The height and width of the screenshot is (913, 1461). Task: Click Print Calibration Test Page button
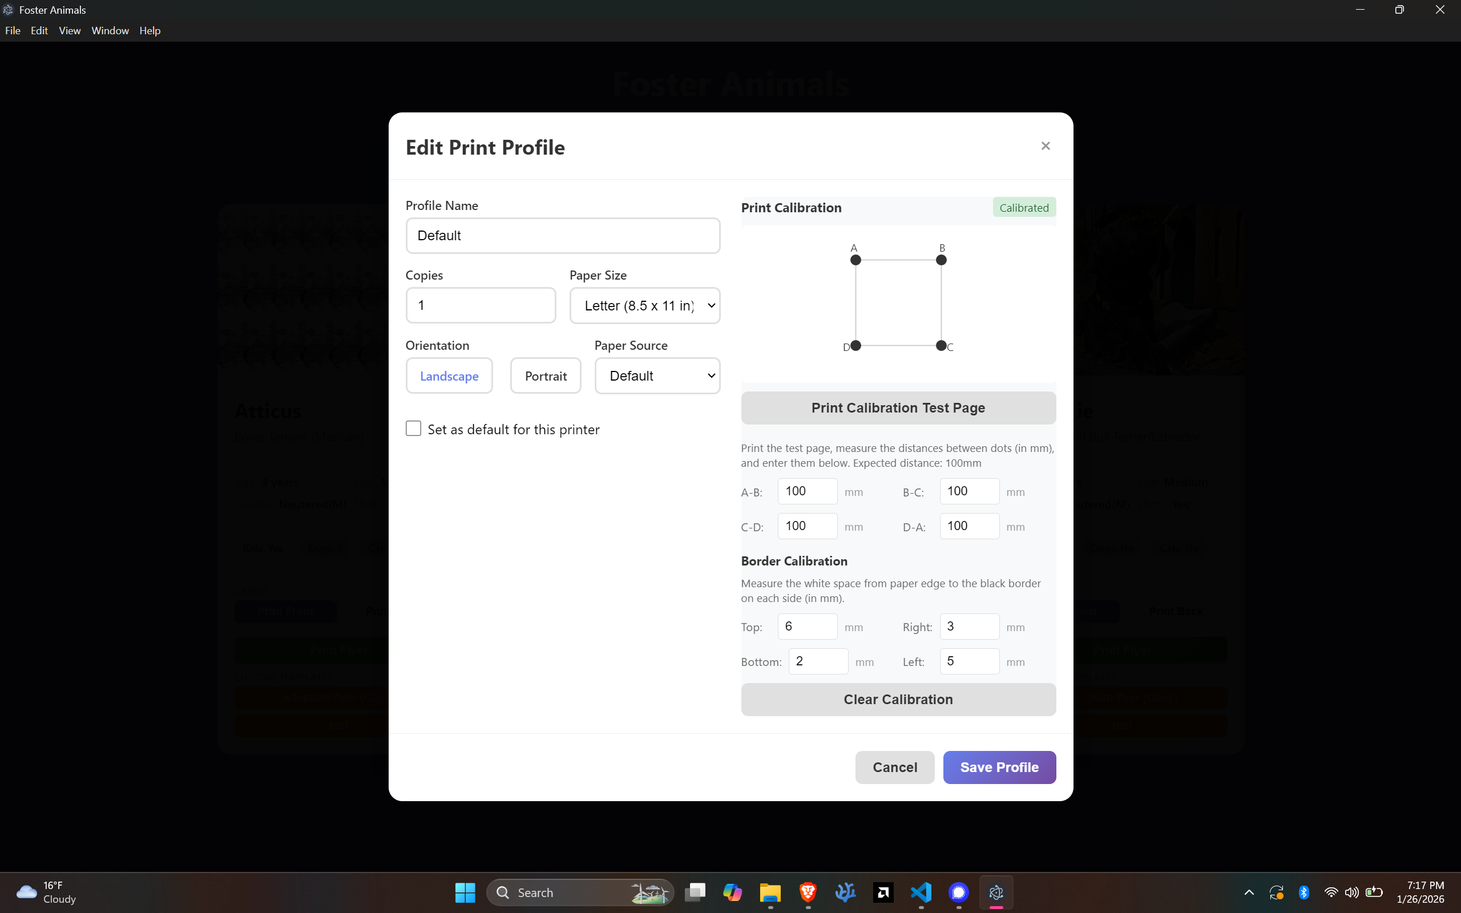898,407
